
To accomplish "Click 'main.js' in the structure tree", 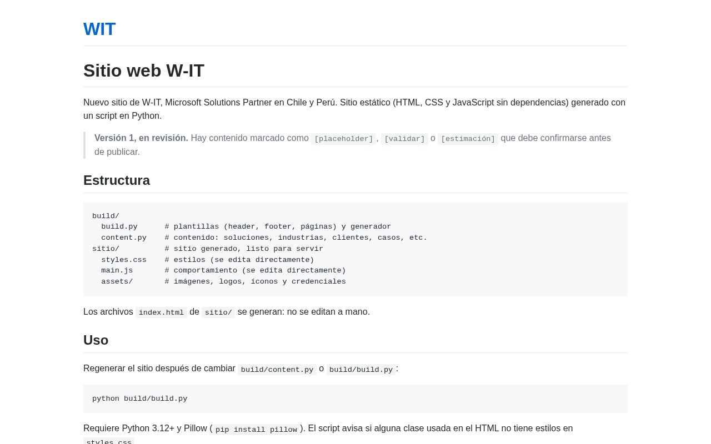I will pos(117,270).
